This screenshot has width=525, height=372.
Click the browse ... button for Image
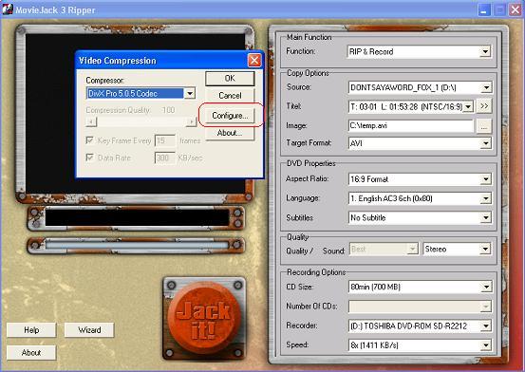click(484, 126)
